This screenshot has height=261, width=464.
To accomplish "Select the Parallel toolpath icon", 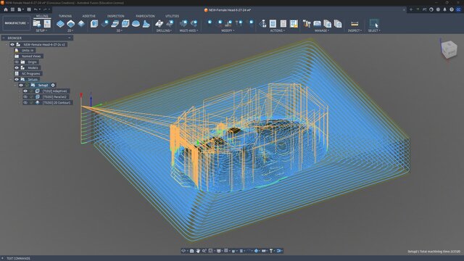I will 115,24.
